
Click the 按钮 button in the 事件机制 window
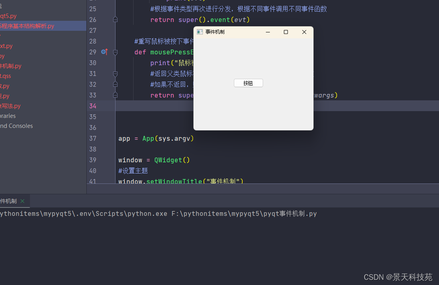(x=248, y=83)
